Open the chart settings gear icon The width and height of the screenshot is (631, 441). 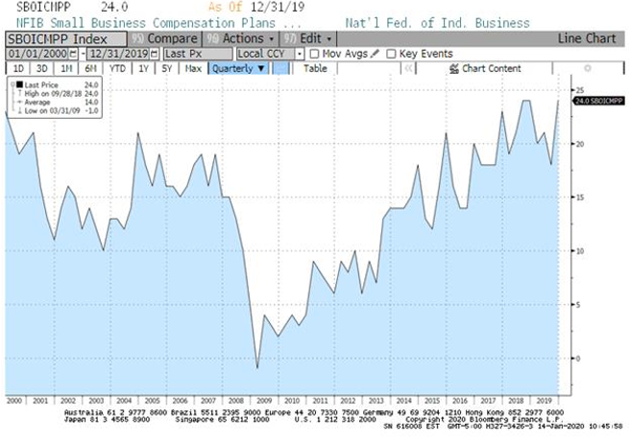pos(588,69)
